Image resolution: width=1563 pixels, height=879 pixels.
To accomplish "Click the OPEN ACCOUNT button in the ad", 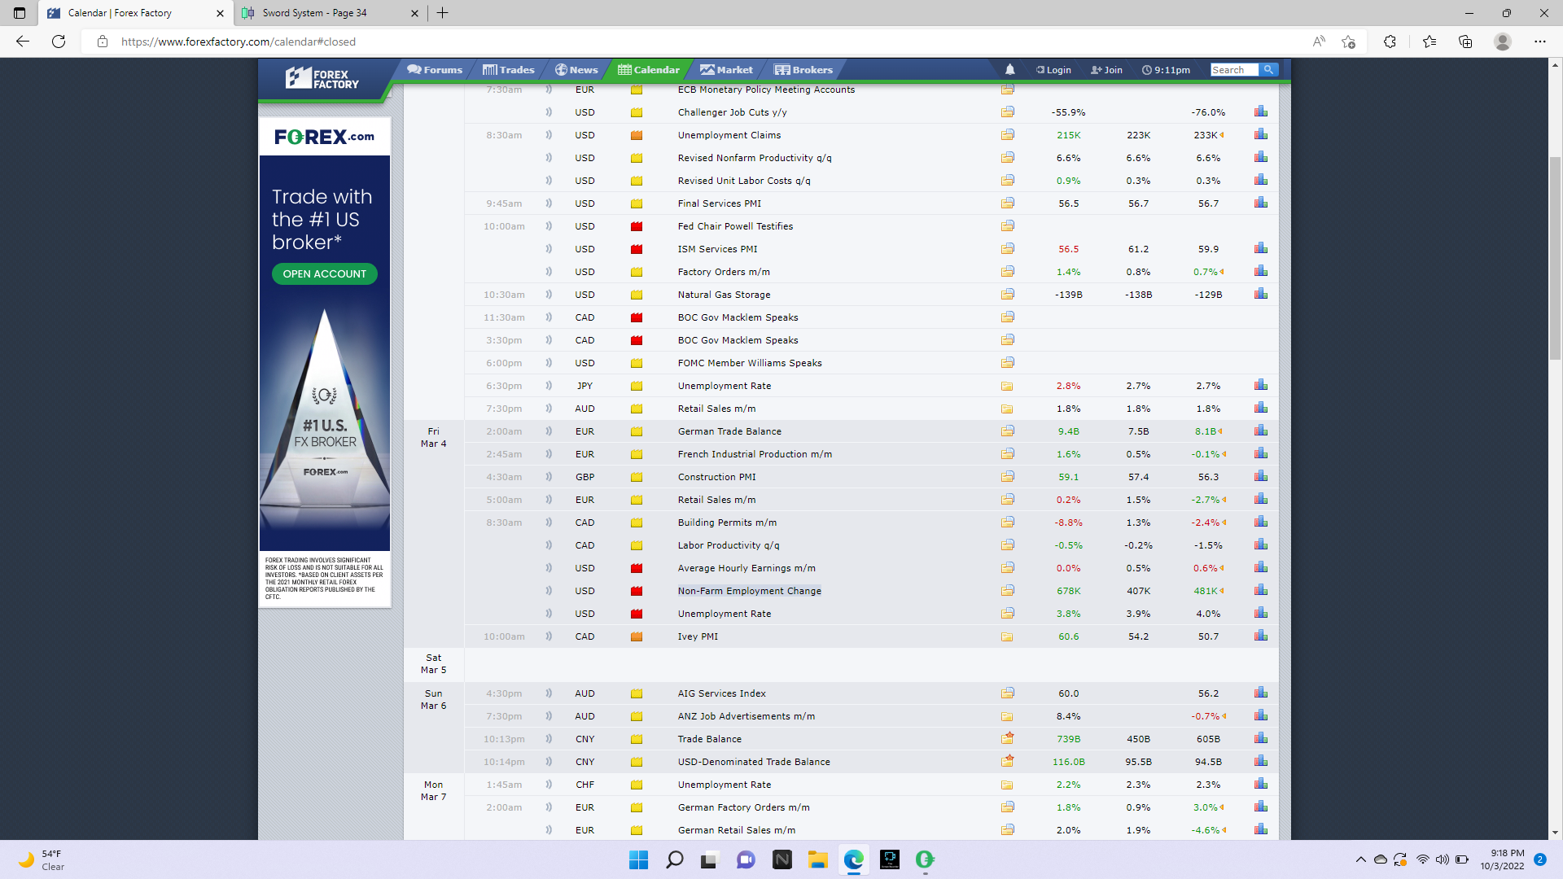I will pos(324,274).
